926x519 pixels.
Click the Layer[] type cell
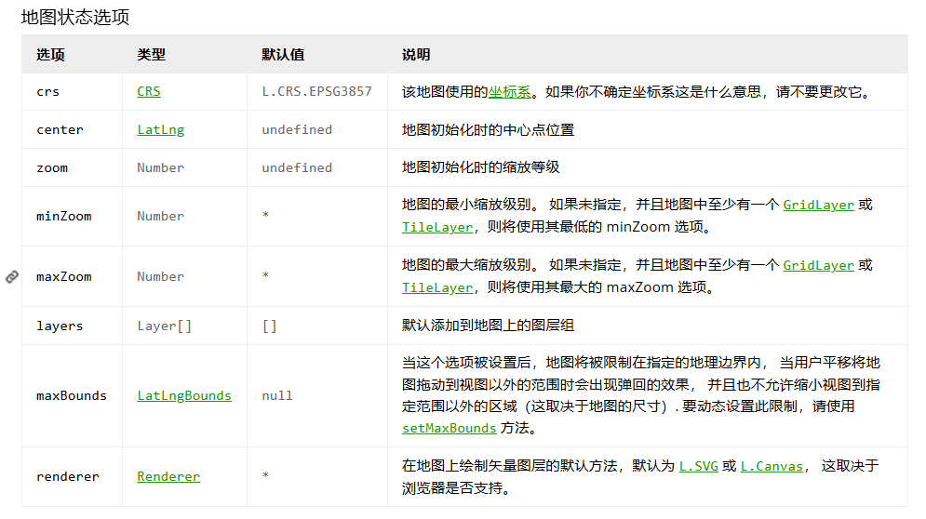coord(164,326)
